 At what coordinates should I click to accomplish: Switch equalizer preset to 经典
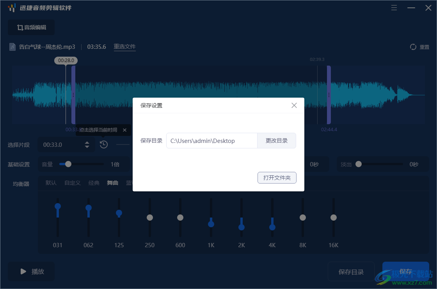94,182
